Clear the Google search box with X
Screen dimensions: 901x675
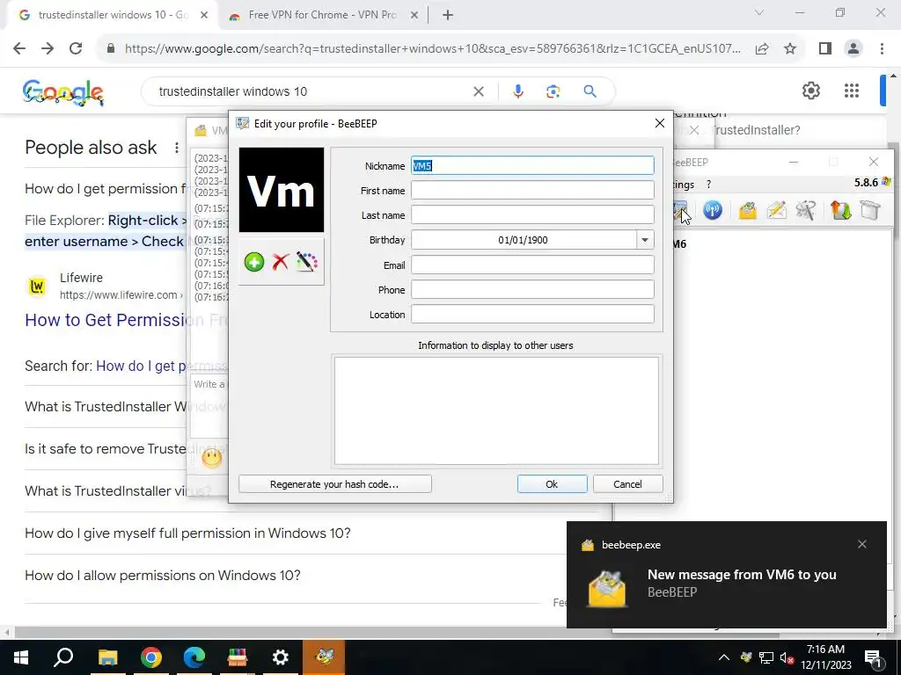point(478,91)
